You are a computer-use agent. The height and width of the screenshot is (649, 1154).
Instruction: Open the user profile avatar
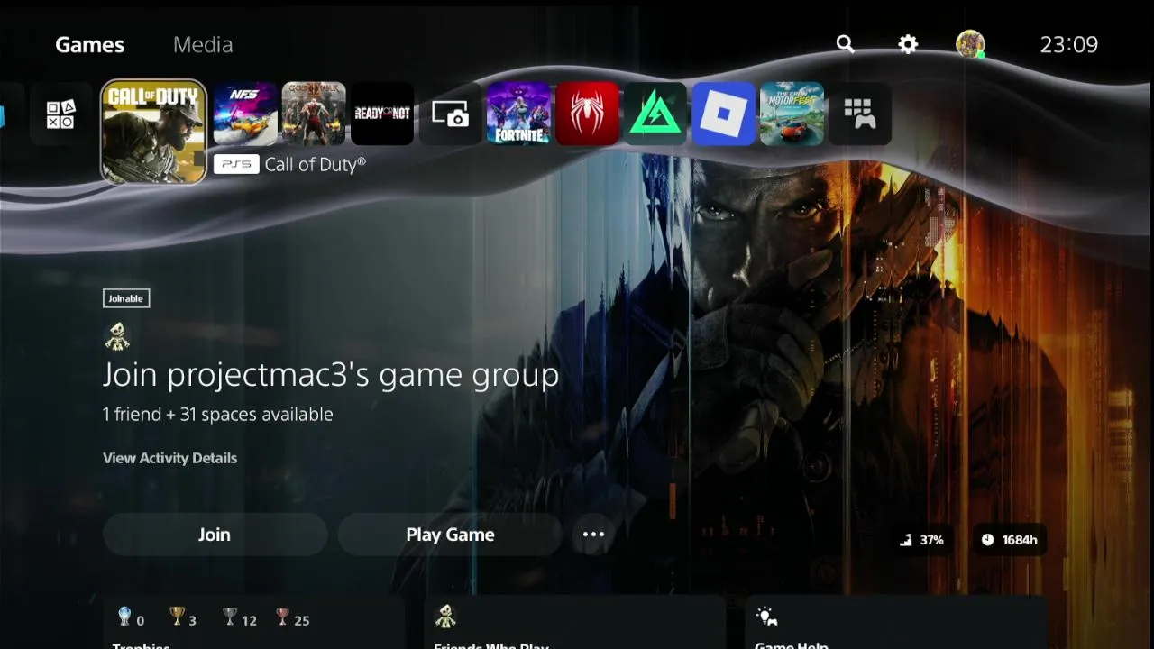point(970,44)
